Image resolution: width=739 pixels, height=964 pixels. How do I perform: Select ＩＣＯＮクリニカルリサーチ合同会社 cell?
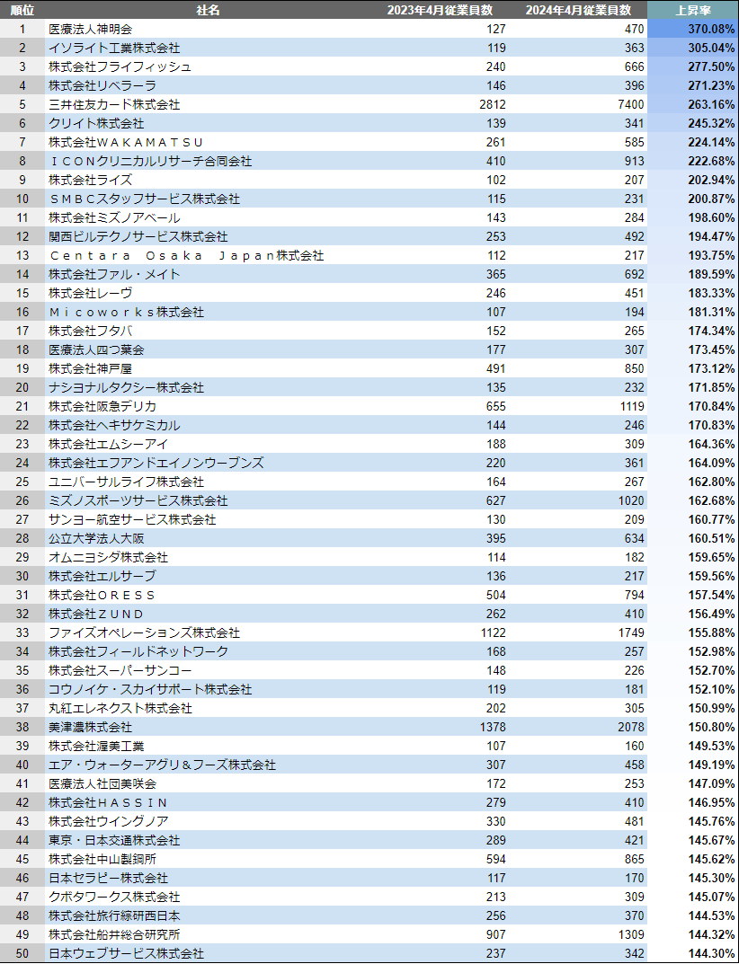(x=150, y=161)
